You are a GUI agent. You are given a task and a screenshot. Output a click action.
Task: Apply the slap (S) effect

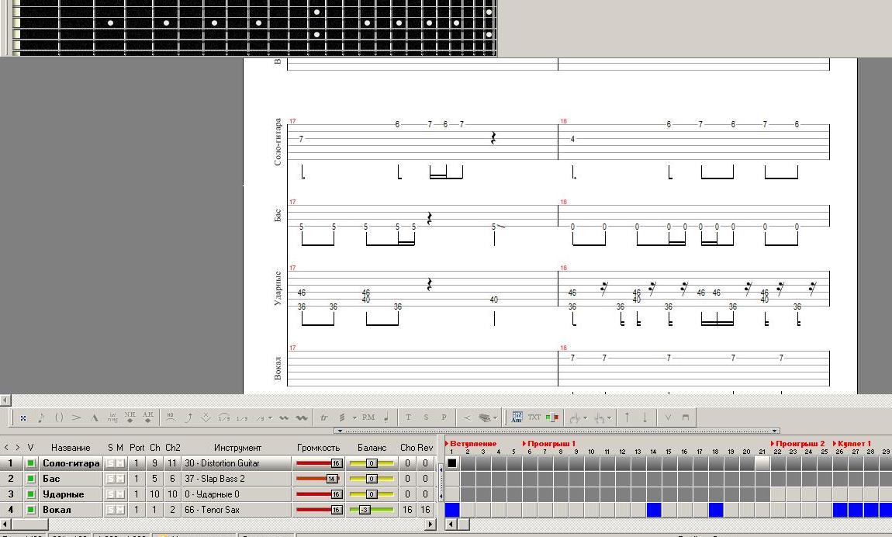(x=426, y=417)
